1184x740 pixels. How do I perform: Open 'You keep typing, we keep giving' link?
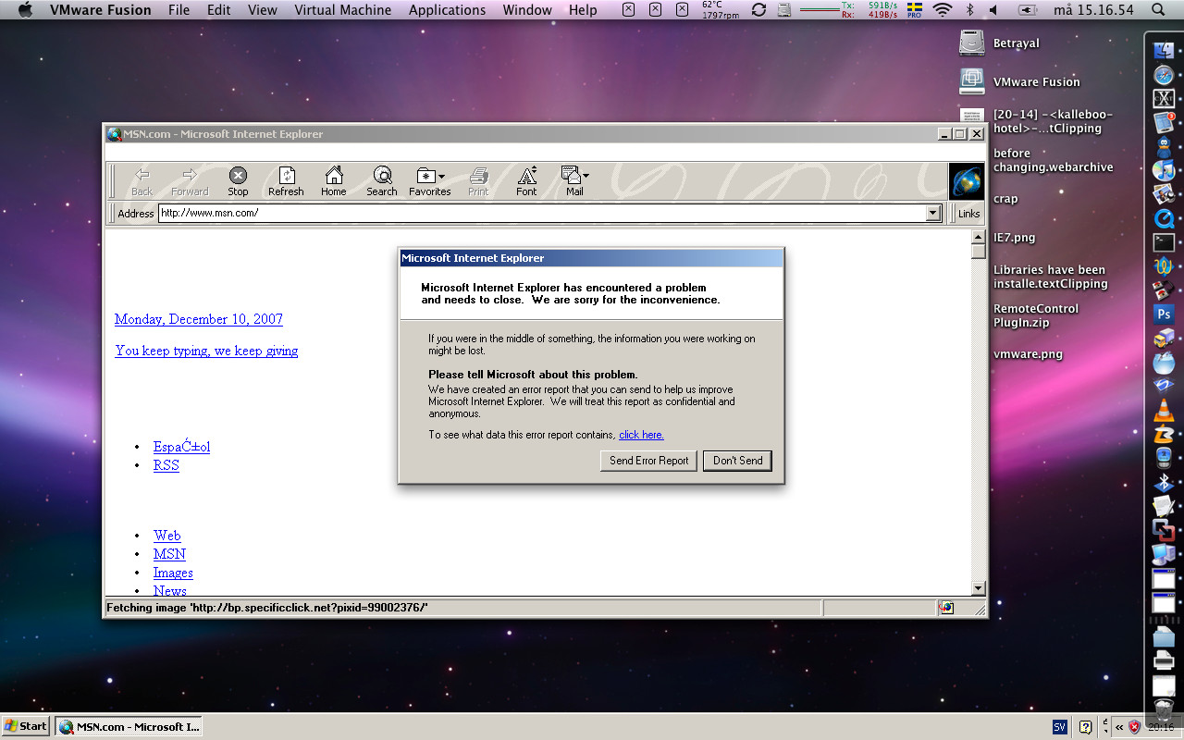coord(206,351)
